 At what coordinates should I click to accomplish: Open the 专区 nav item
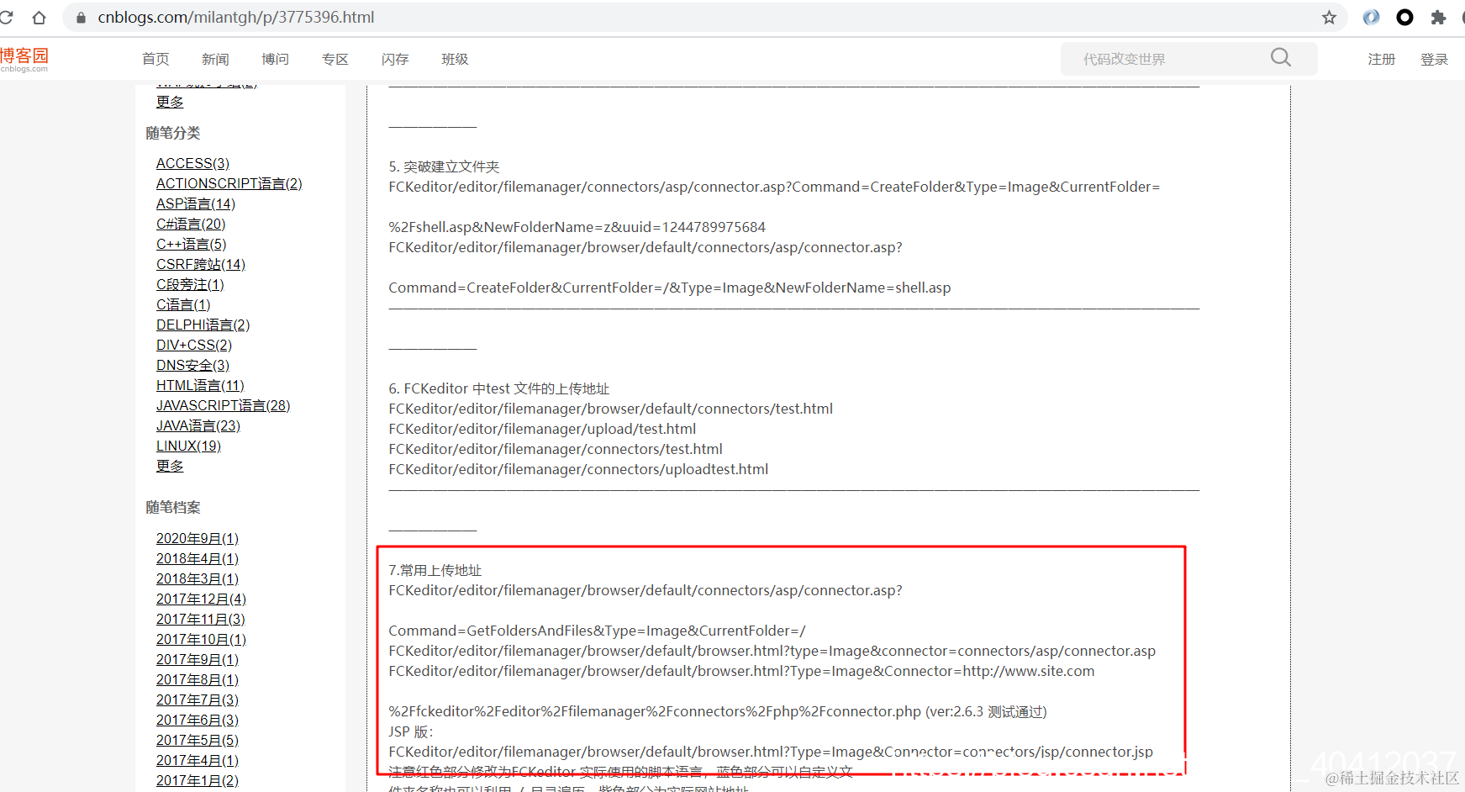click(335, 59)
